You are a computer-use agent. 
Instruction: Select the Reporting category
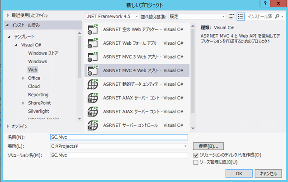38,95
